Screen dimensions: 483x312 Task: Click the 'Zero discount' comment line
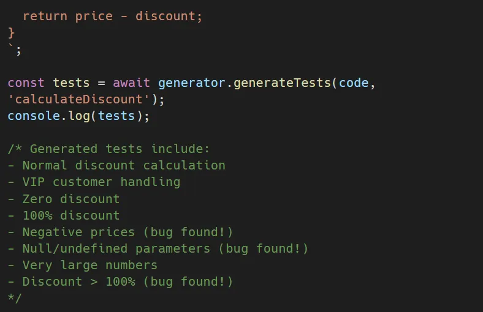(x=71, y=199)
